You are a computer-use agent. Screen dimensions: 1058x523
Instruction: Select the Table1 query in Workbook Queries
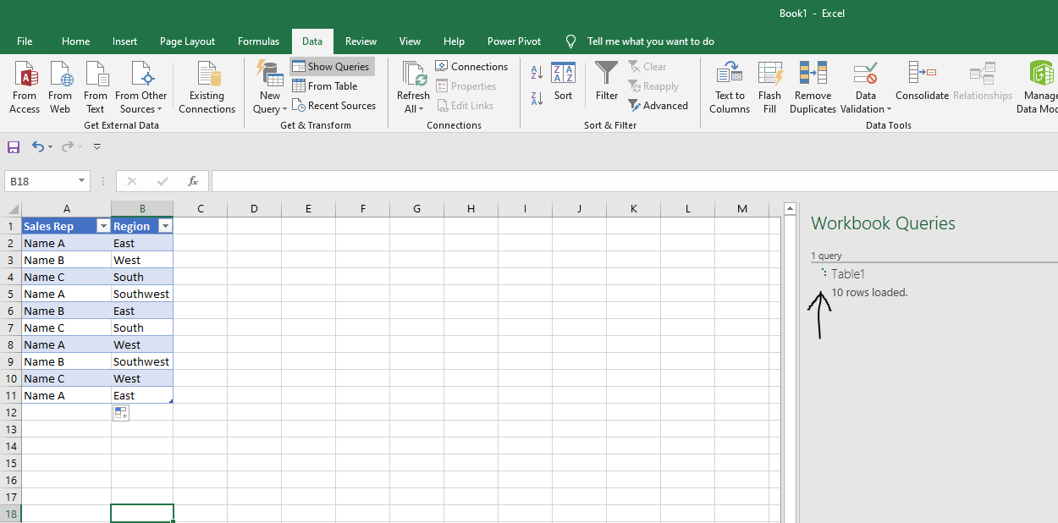[x=847, y=274]
